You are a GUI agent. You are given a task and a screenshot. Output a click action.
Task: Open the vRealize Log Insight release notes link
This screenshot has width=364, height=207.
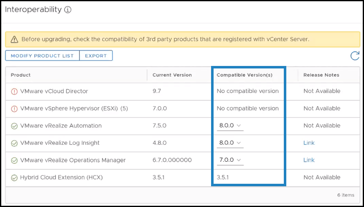[x=309, y=143]
